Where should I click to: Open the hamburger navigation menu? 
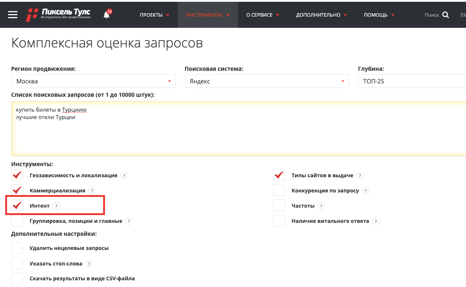coord(13,15)
